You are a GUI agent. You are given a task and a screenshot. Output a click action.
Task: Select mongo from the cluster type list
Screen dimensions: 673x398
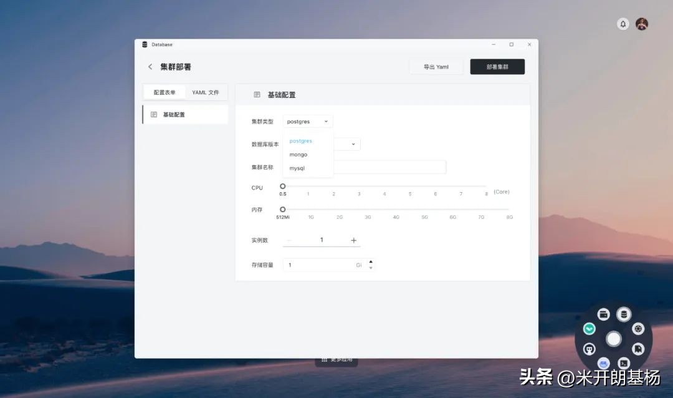coord(298,154)
